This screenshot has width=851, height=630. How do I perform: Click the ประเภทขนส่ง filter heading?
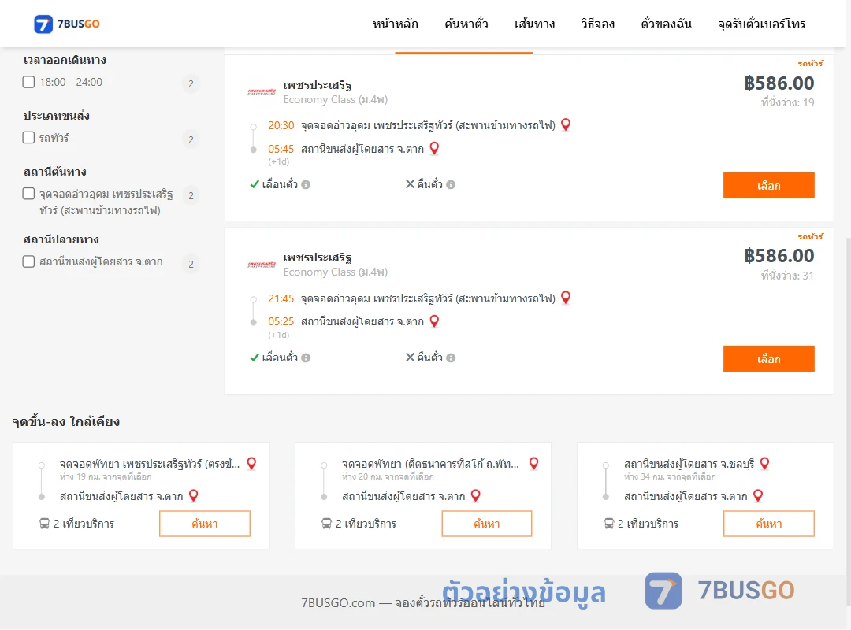click(x=57, y=116)
